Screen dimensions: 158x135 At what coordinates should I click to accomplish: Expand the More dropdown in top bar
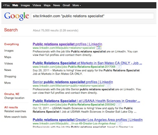pyautogui.click(x=77, y=5)
